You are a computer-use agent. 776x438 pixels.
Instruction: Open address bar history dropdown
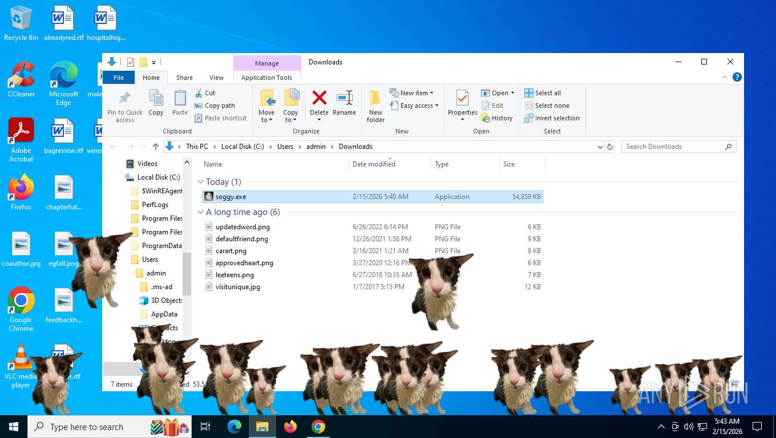[x=600, y=147]
